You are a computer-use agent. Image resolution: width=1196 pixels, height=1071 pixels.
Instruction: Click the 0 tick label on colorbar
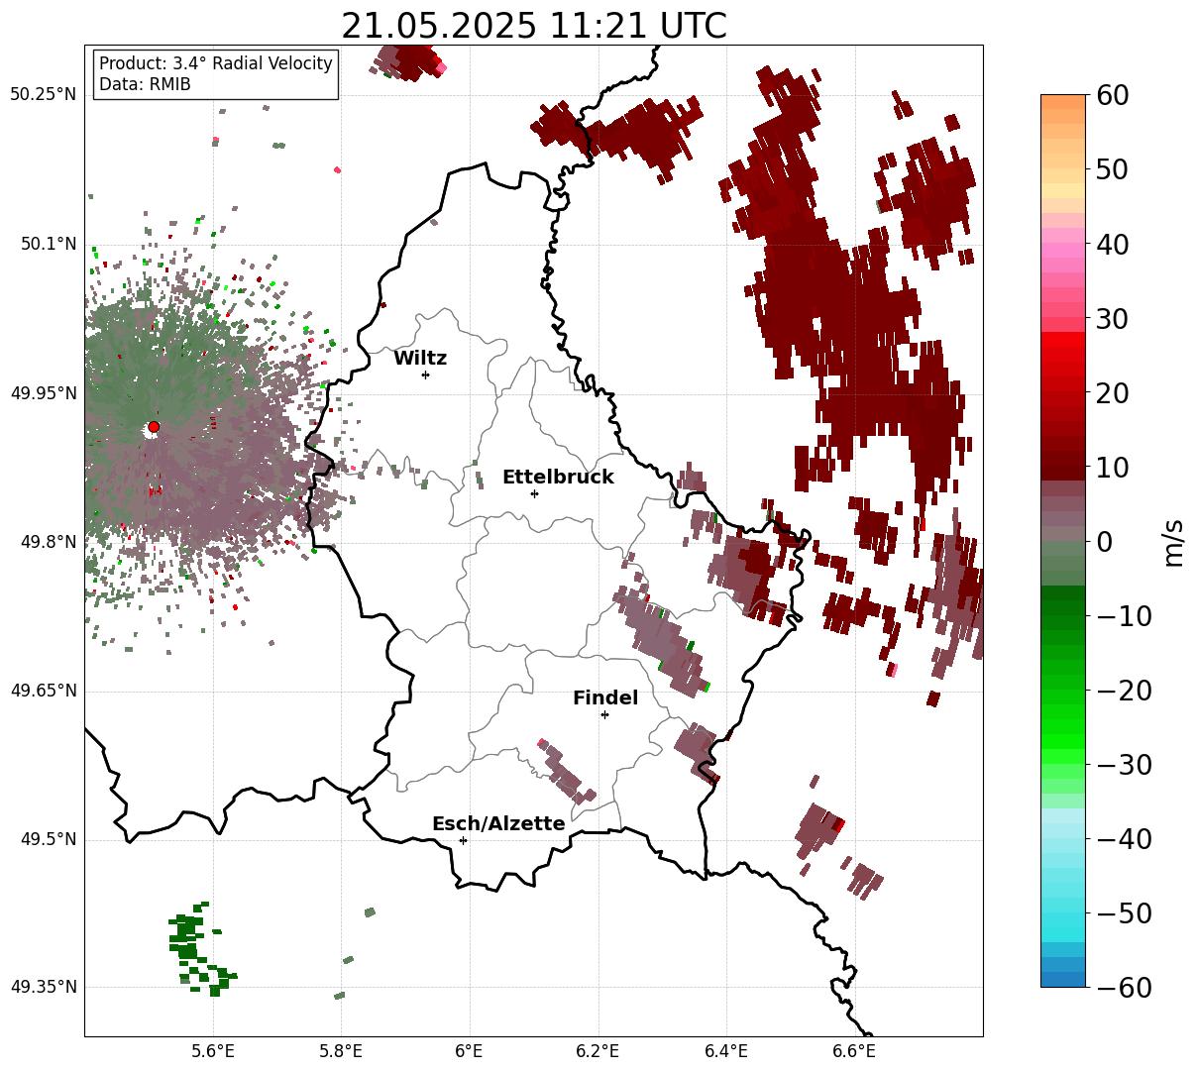coord(1105,542)
